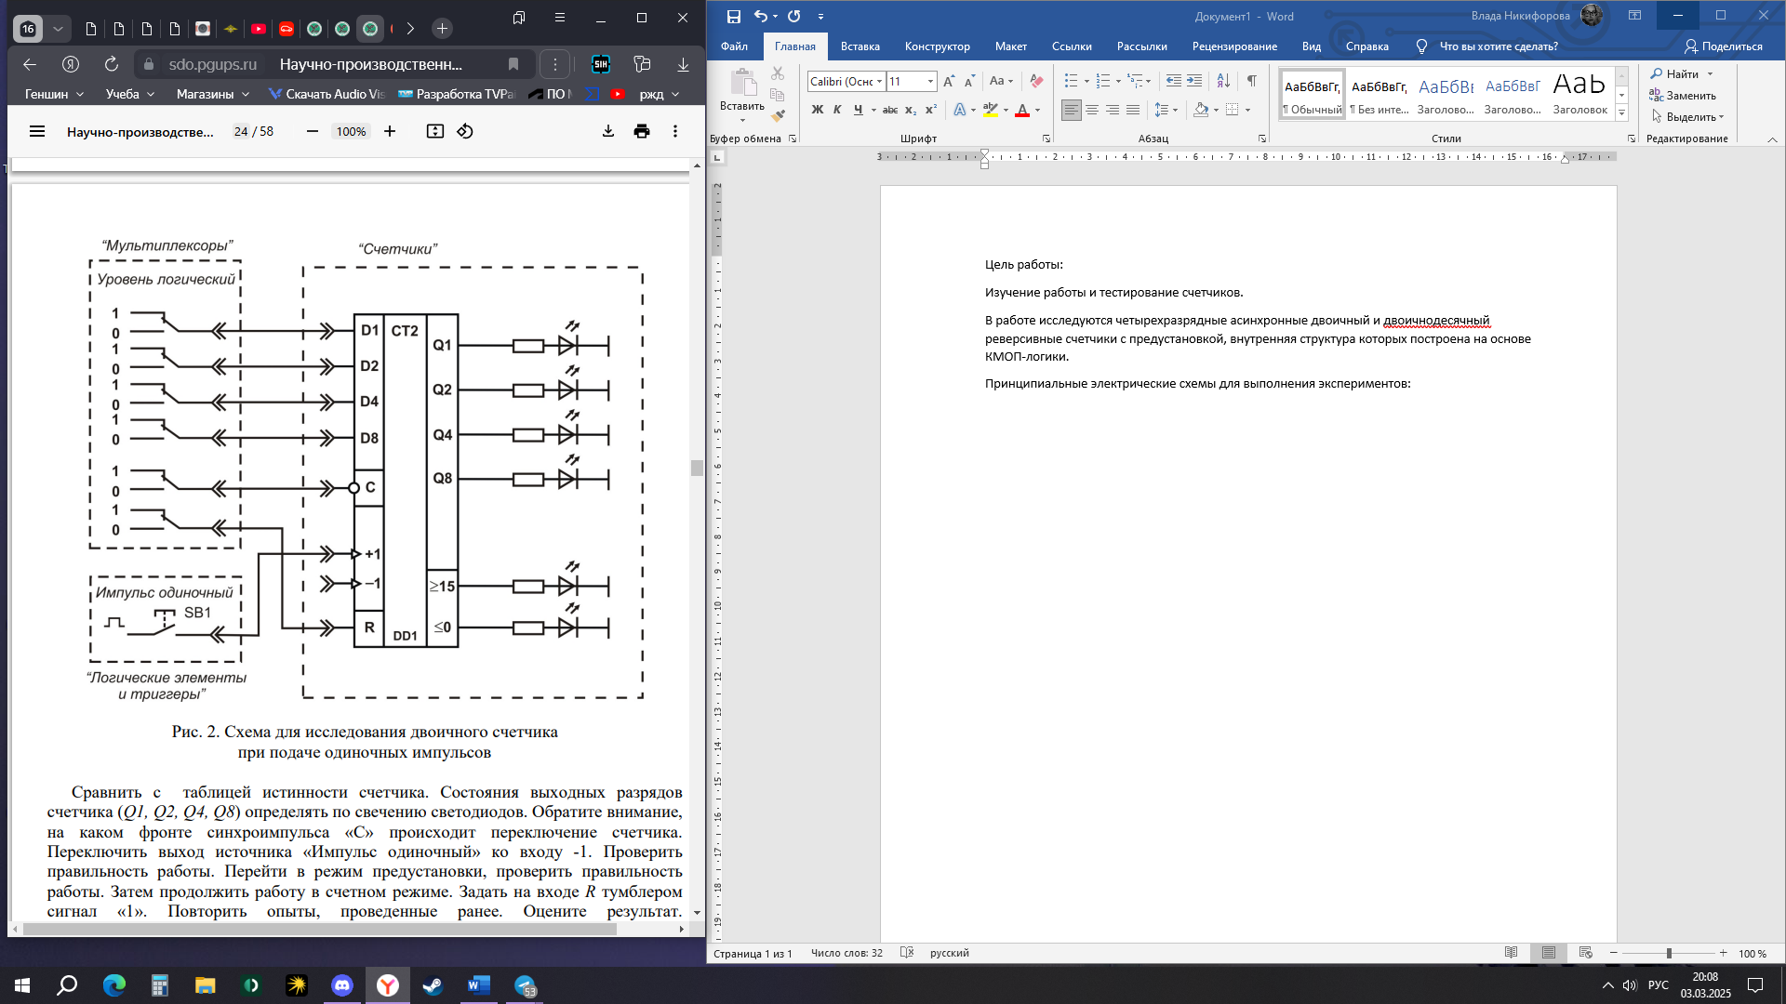
Task: Toggle display of paragraph marks
Action: [x=1252, y=82]
